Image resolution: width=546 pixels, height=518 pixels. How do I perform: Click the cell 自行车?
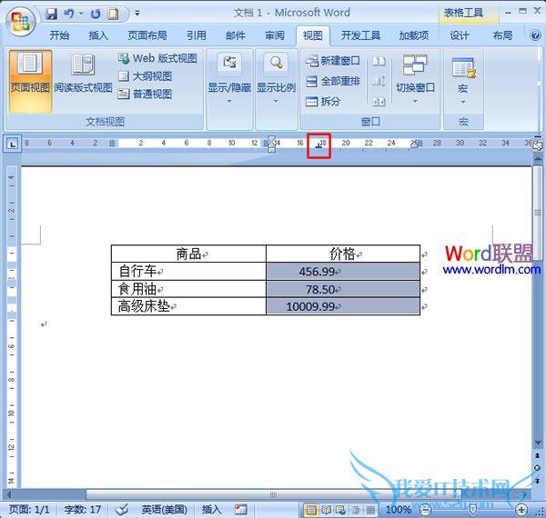tap(188, 271)
